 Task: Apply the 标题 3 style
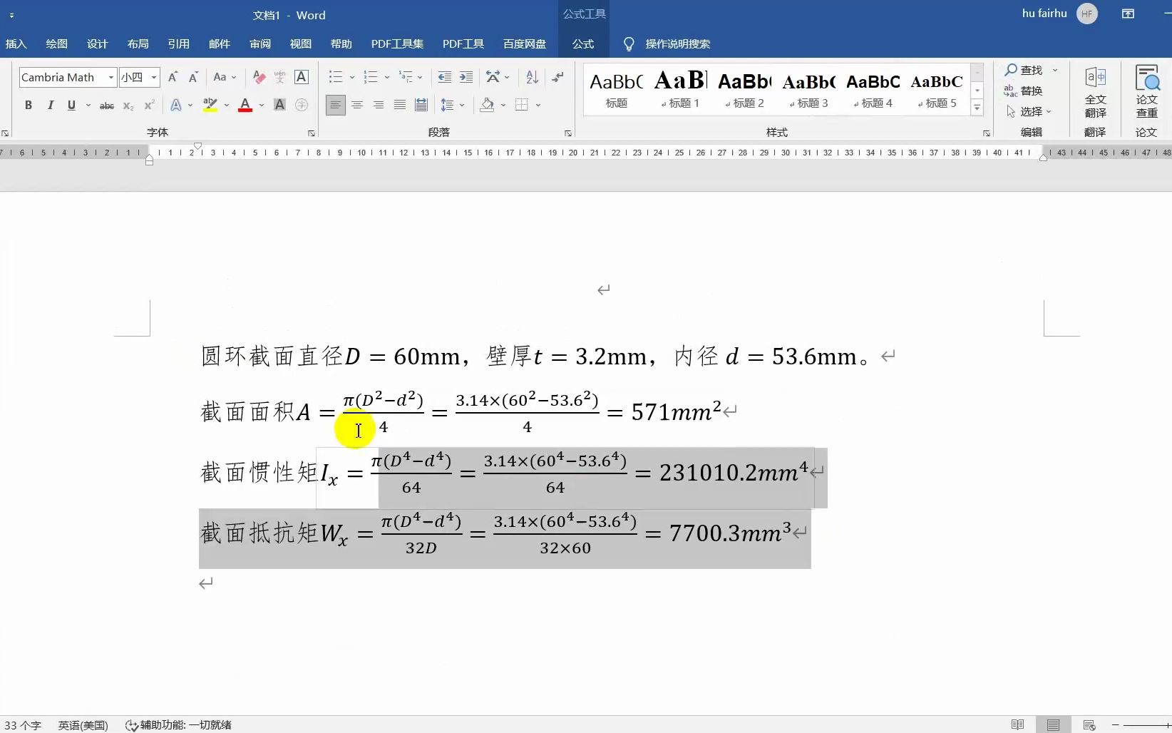pos(809,89)
